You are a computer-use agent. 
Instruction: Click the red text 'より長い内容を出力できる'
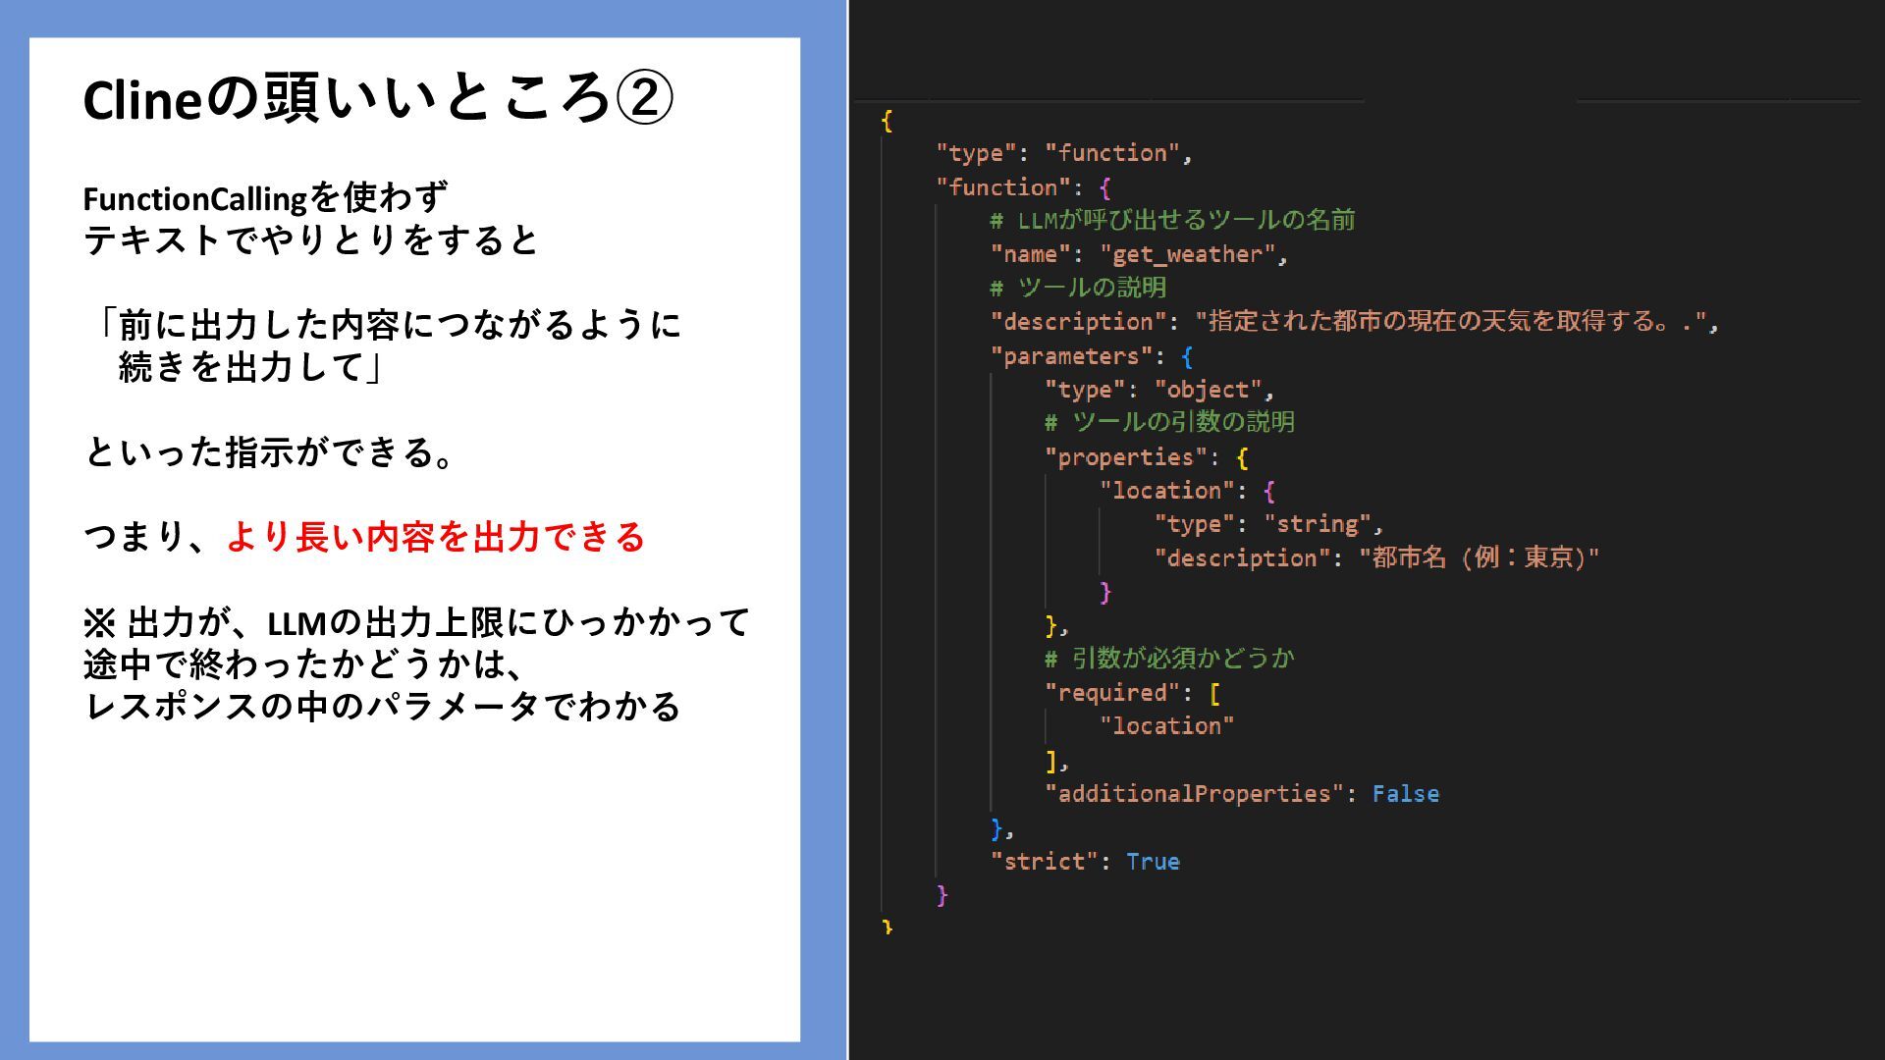[436, 537]
